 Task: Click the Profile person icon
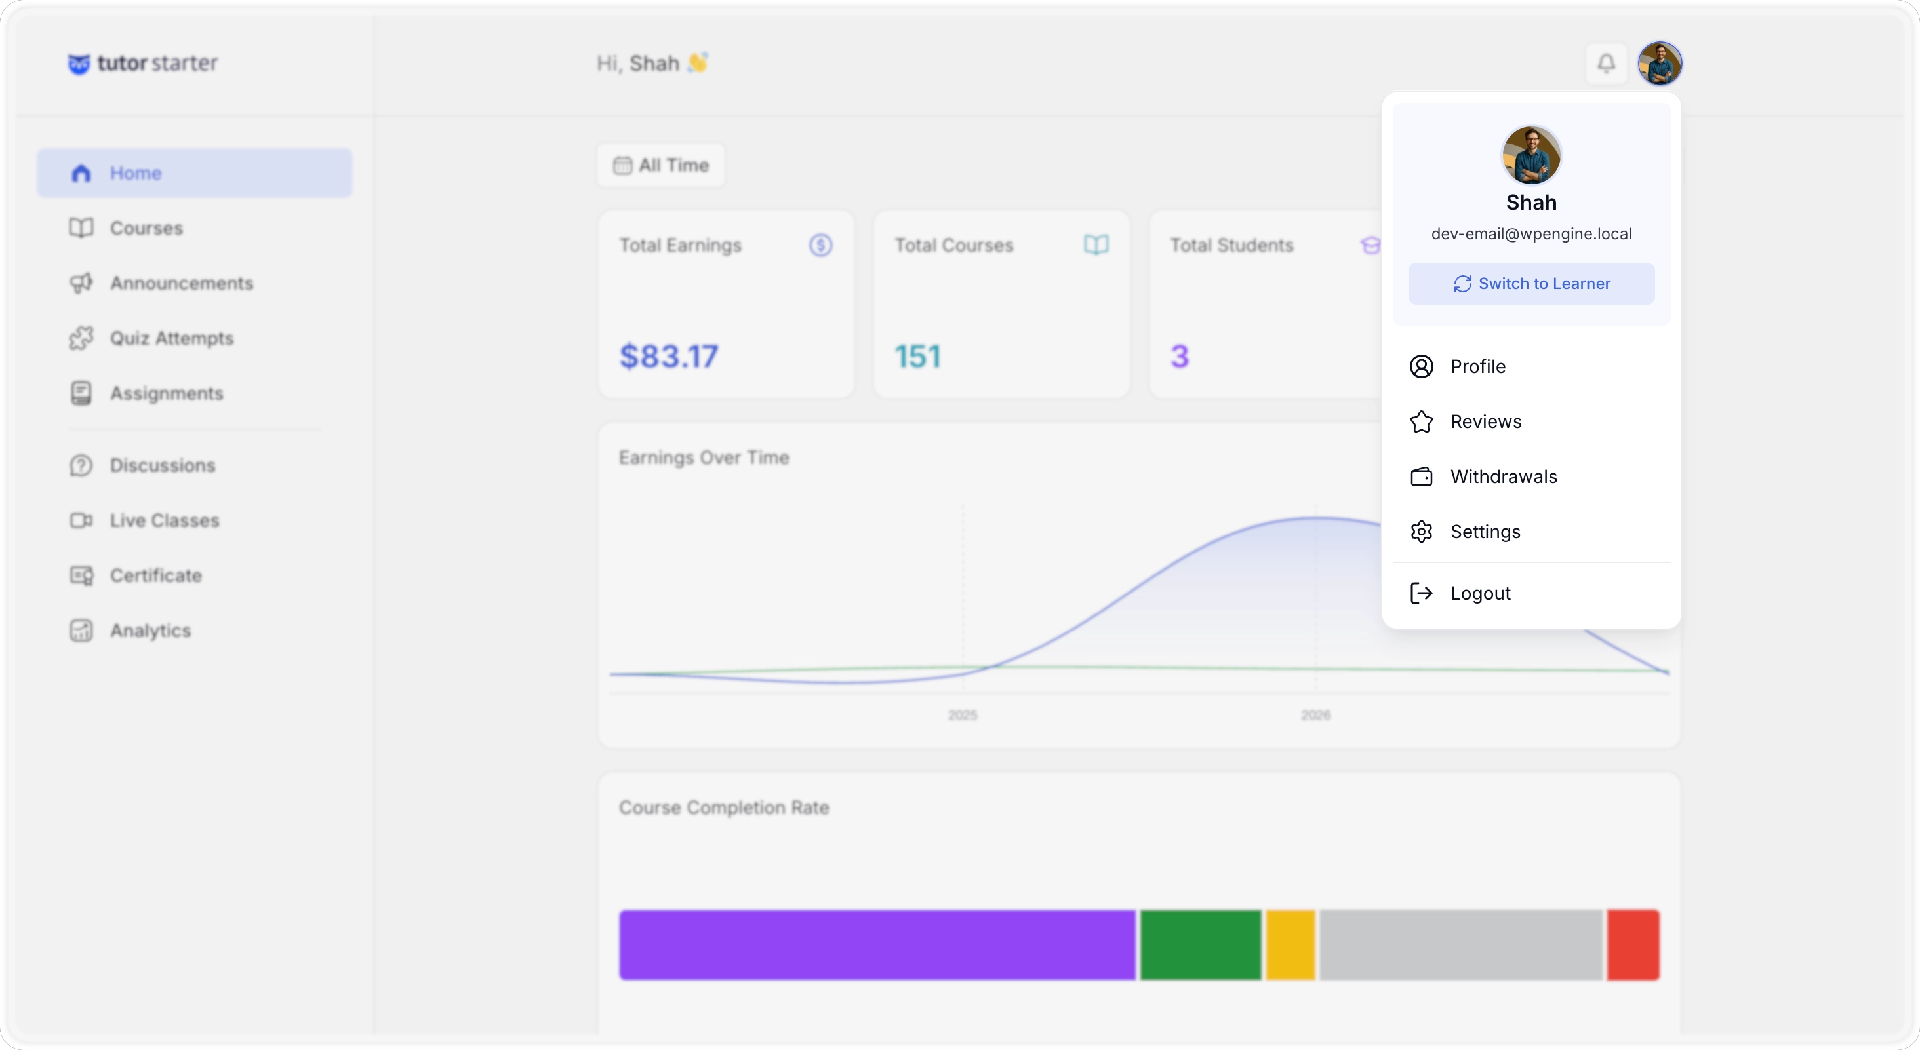click(x=1422, y=366)
